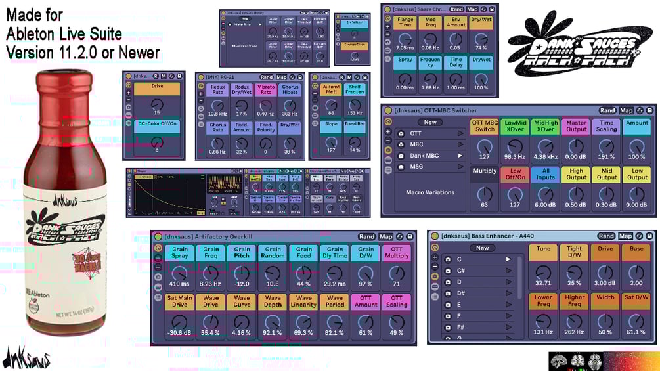Toggle OTT-MBC Switcher device activator
The width and height of the screenshot is (660, 371).
click(388, 110)
